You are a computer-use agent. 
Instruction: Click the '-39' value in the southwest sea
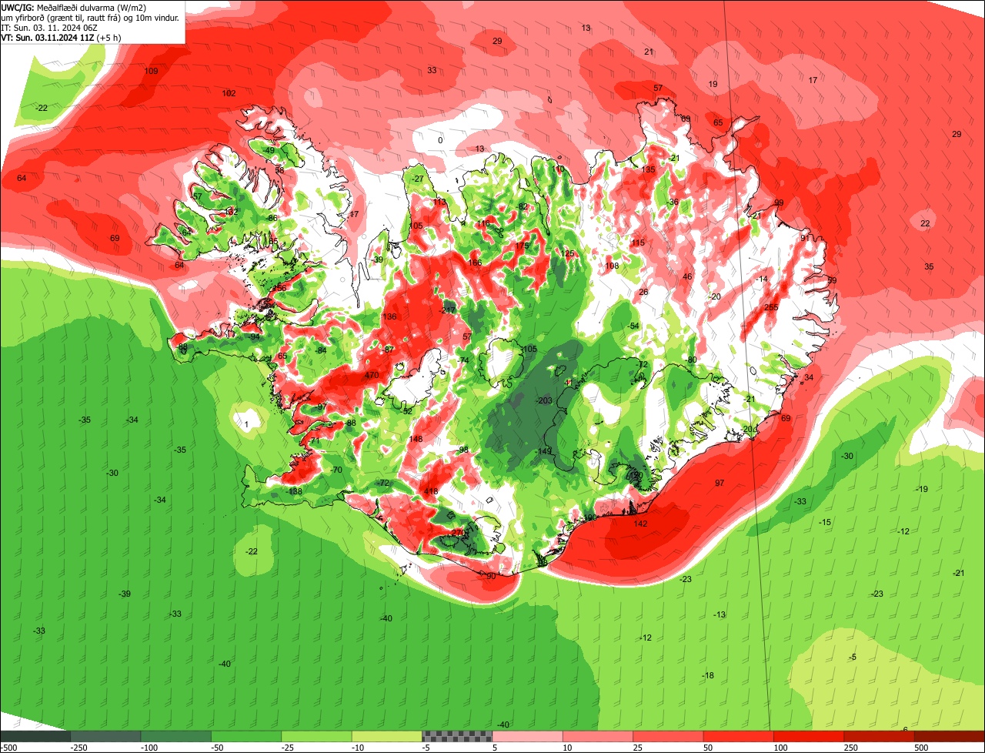click(124, 594)
